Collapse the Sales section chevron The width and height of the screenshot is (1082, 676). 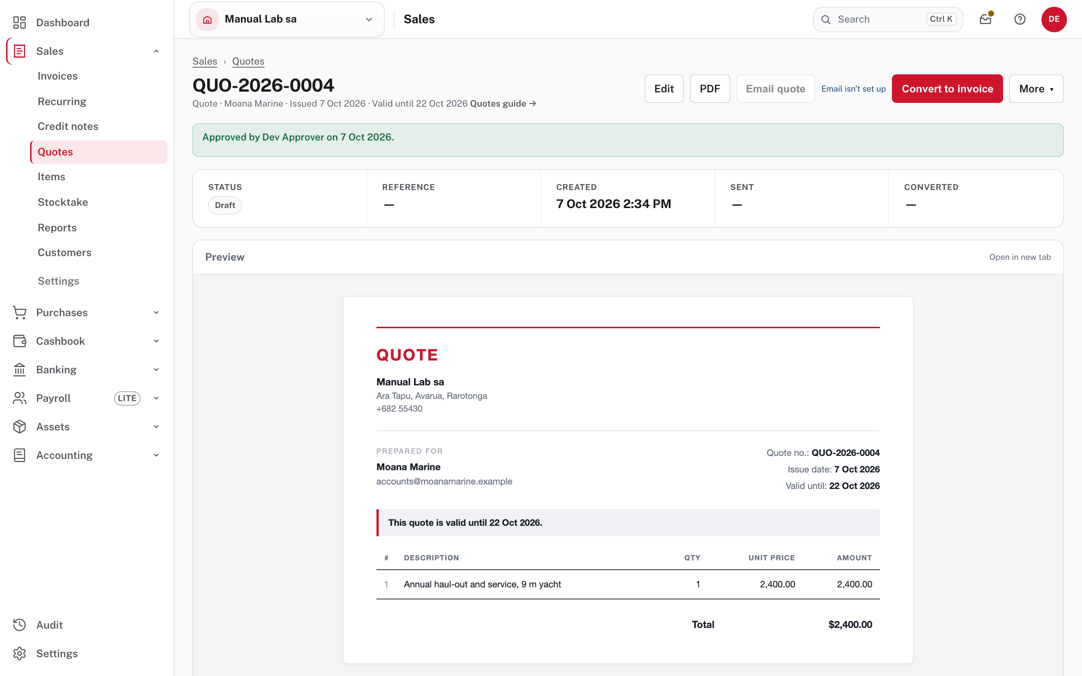click(x=156, y=51)
